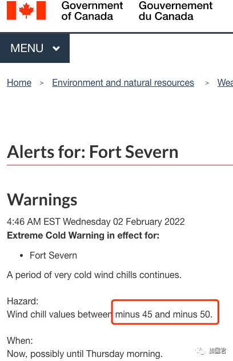
Task: Open the MENU dropdown button
Action: (x=35, y=48)
